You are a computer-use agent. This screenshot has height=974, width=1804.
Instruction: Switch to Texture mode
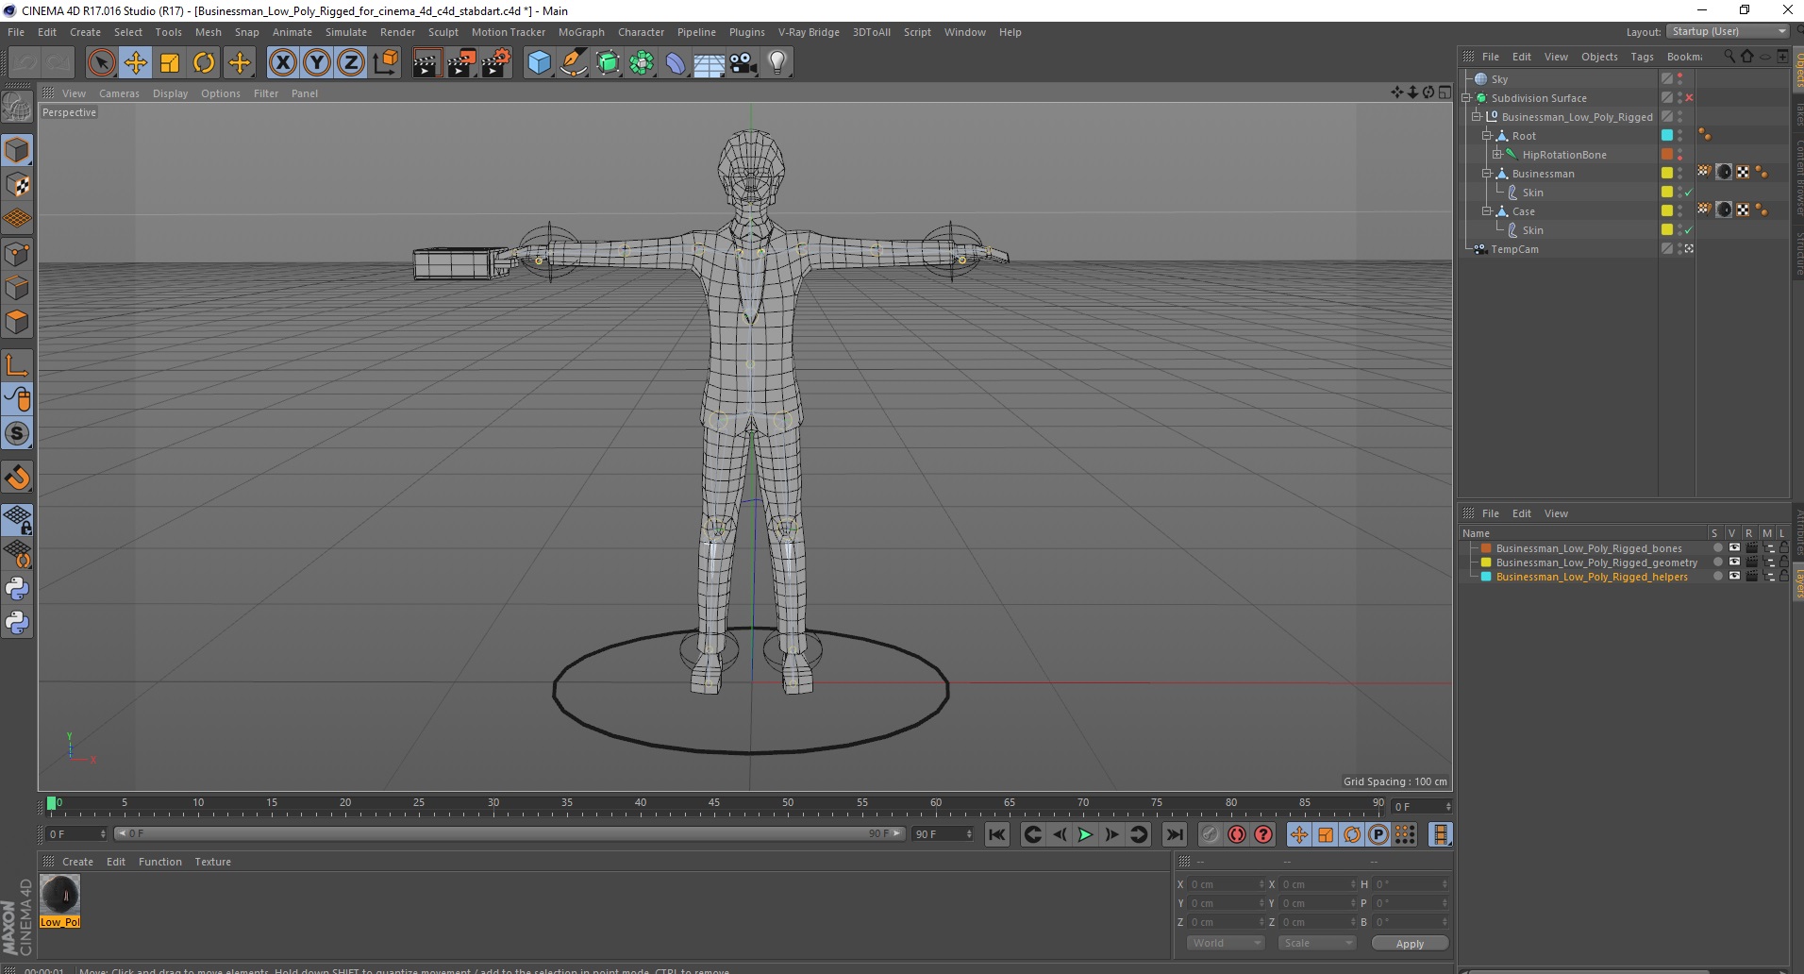click(x=17, y=185)
